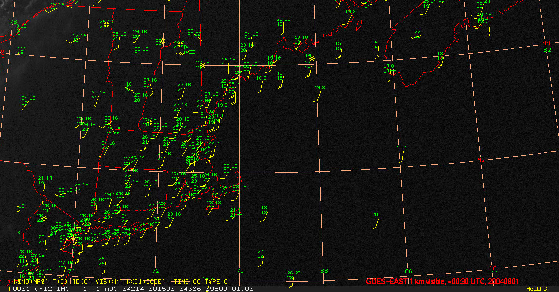Click the station plot reading 27 11

pos(45,271)
